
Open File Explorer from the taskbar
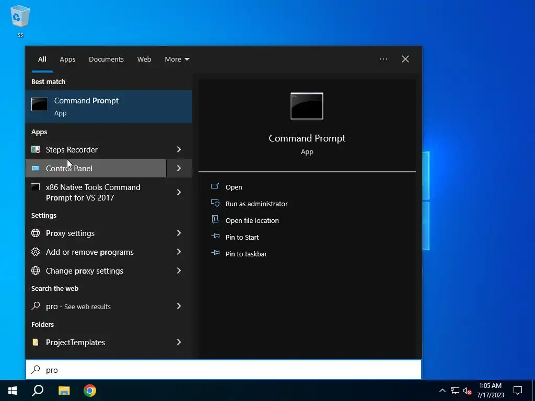tap(64, 391)
